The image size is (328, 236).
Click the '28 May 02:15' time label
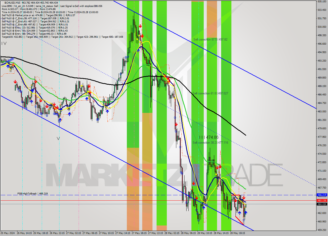(x=172, y=233)
